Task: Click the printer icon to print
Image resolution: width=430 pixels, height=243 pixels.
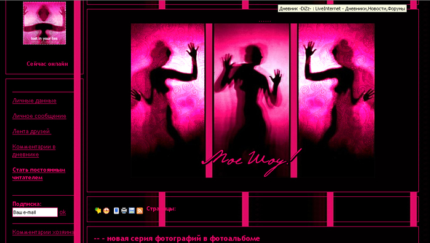Action: [124, 210]
